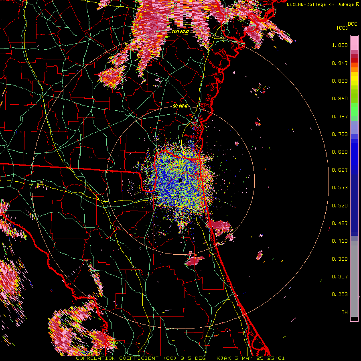Select the 0.733 legend value
Viewport: 361px width, 361px height.
[340, 134]
